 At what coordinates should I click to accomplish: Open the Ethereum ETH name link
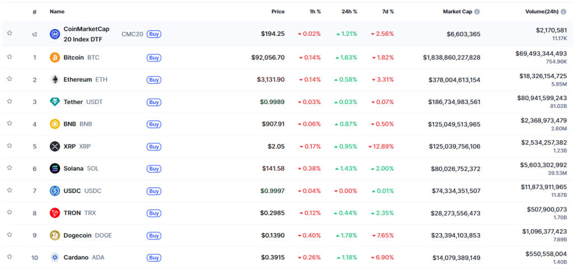(86, 79)
